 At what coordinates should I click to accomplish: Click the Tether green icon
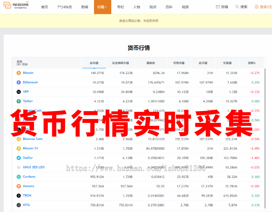click(x=18, y=101)
